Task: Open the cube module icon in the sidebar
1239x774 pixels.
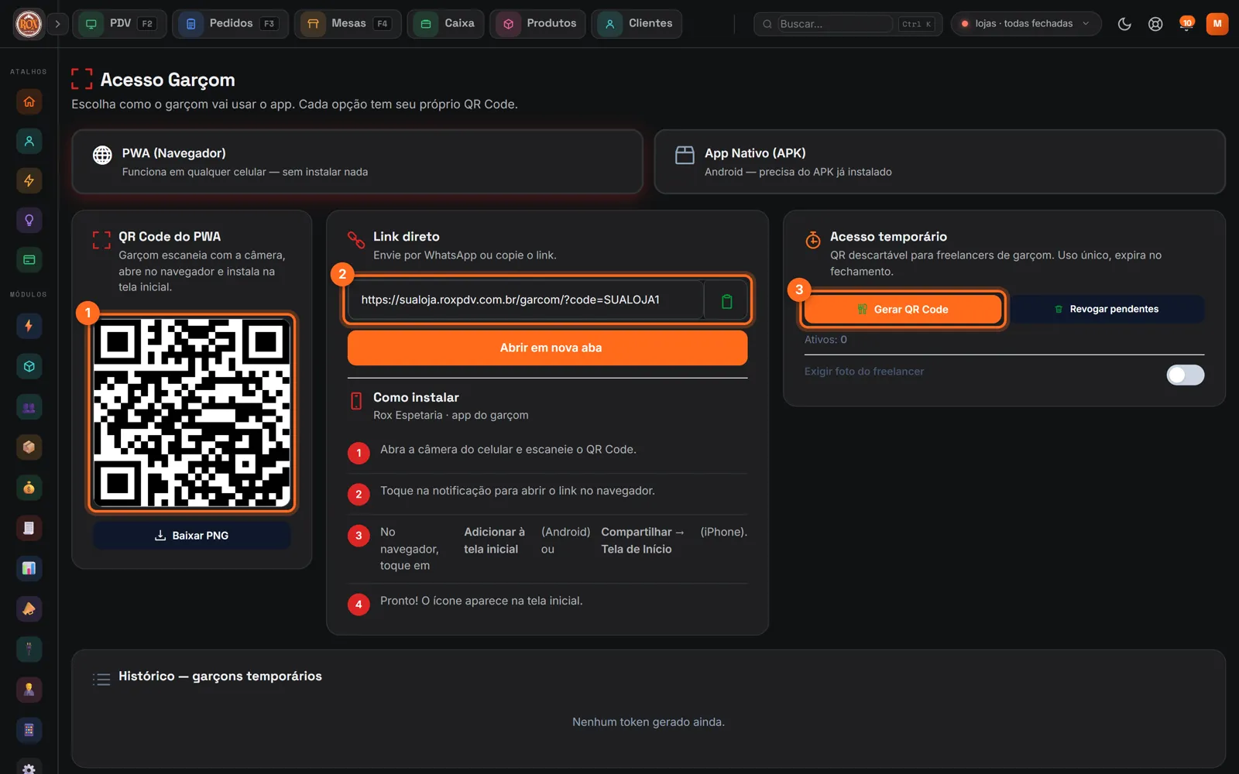Action: click(x=29, y=366)
